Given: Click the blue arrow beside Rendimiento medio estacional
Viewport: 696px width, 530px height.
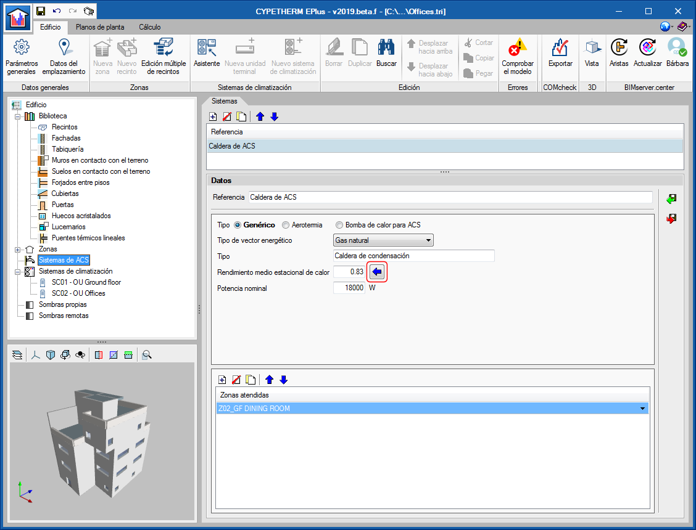Looking at the screenshot, I should (377, 272).
